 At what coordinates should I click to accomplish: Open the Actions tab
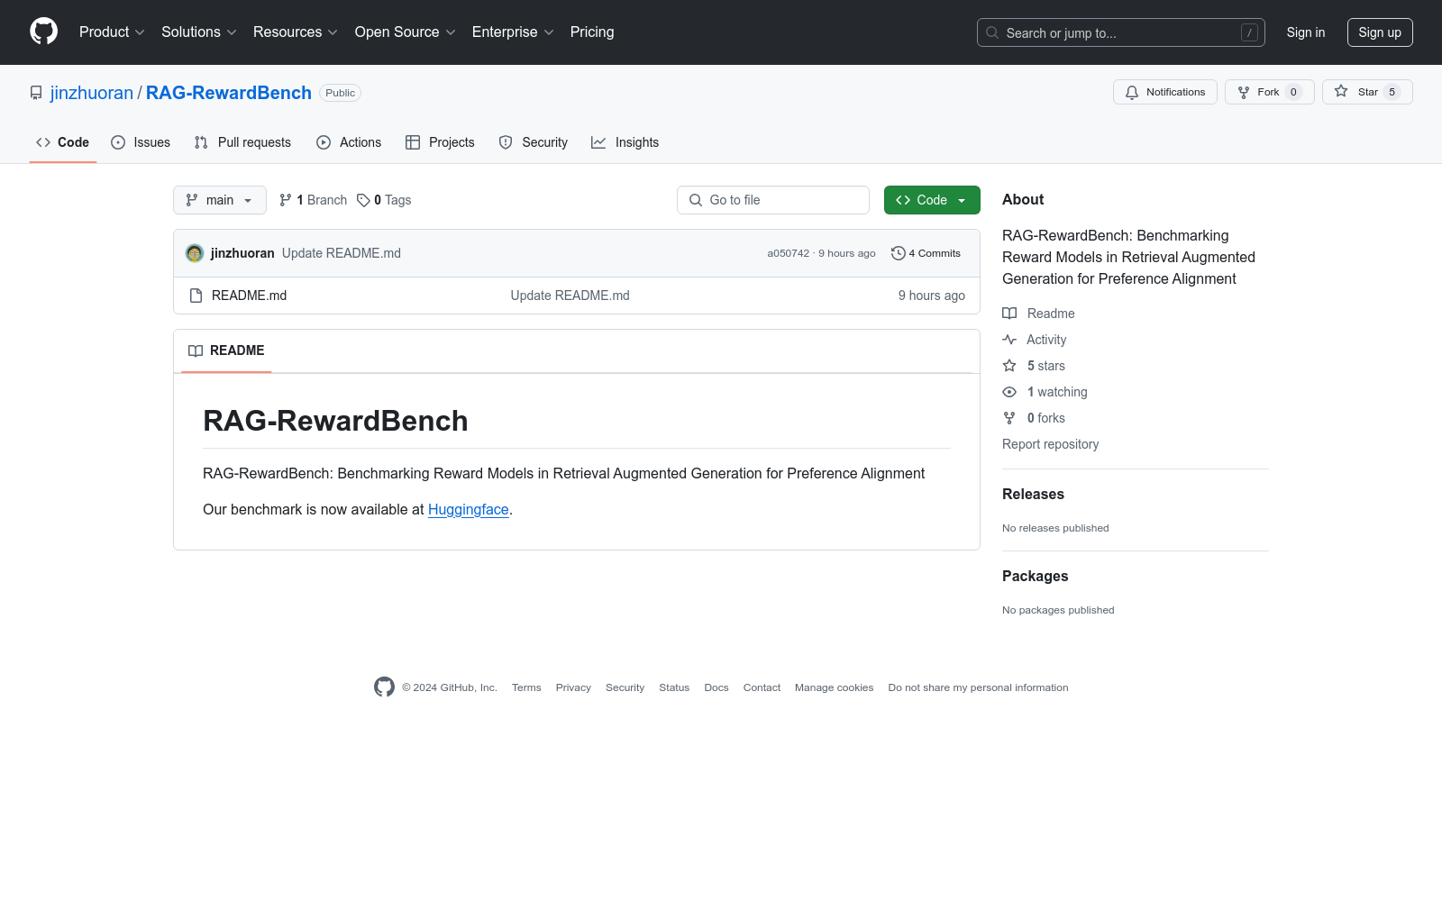click(x=349, y=142)
